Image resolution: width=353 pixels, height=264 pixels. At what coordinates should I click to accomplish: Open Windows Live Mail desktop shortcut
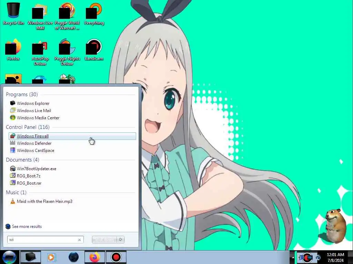pyautogui.click(x=40, y=16)
